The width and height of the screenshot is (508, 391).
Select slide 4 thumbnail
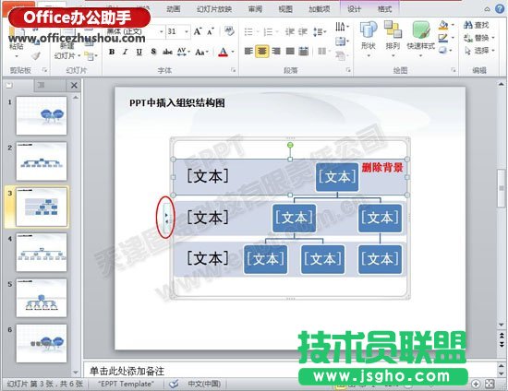click(42, 253)
